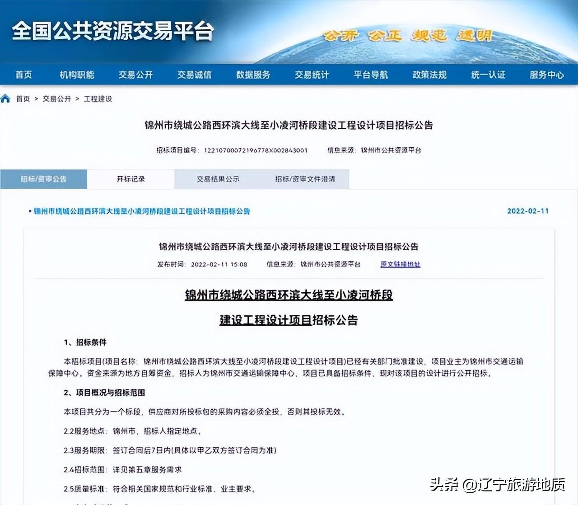This screenshot has height=505, width=578.
Task: Go to 平台导航 in the nav bar
Action: click(371, 75)
